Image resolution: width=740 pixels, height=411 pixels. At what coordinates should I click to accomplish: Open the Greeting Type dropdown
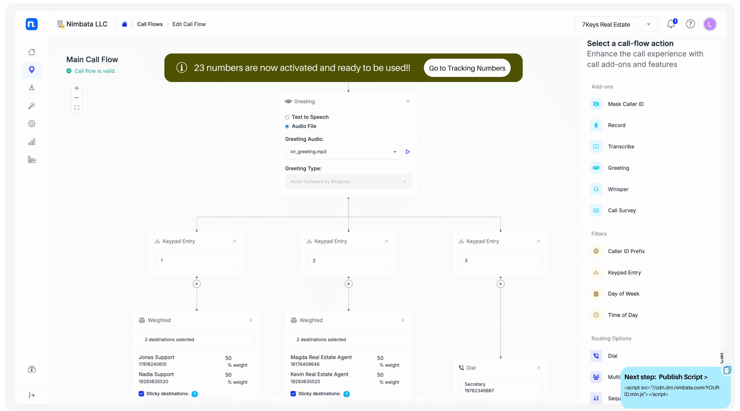[348, 182]
